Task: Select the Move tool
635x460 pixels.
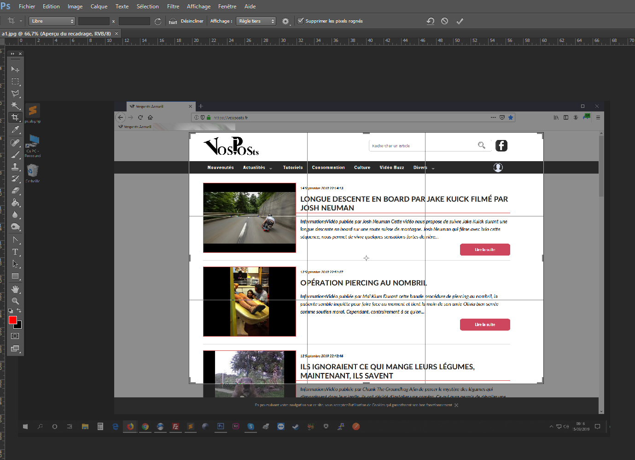Action: 15,69
